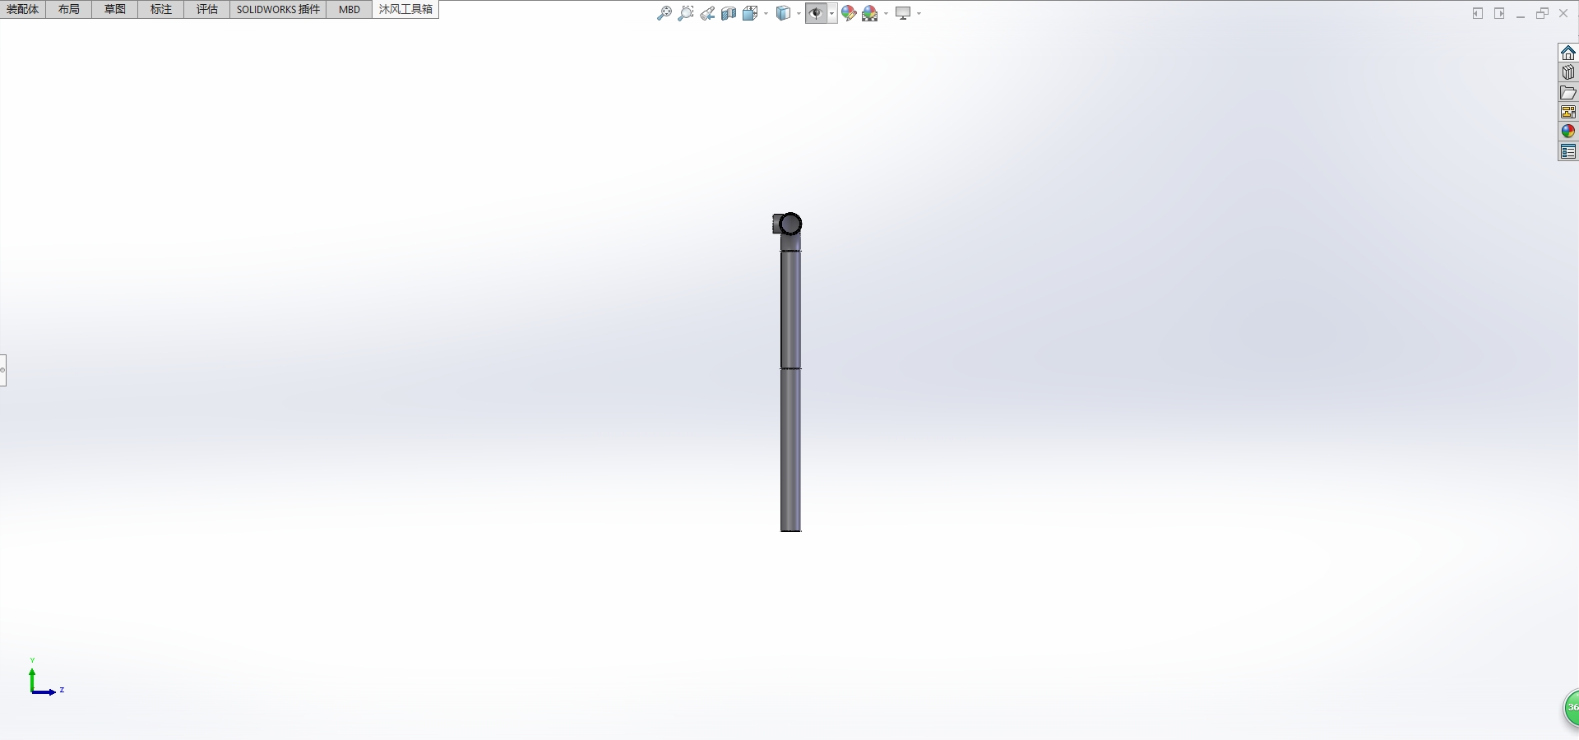Open the View Orientation cube
This screenshot has height=740, width=1579.
point(750,13)
